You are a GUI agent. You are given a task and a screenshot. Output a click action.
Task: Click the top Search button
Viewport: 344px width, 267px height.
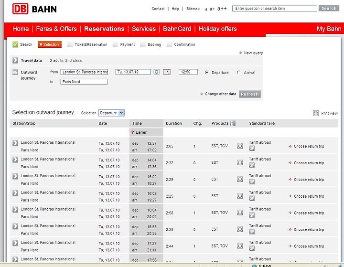(x=329, y=8)
